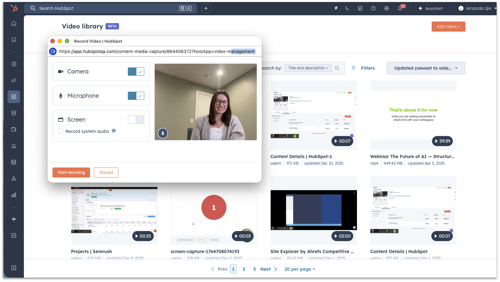
Task: Play the 00:25 Projects | Semrush video
Action: (x=143, y=236)
